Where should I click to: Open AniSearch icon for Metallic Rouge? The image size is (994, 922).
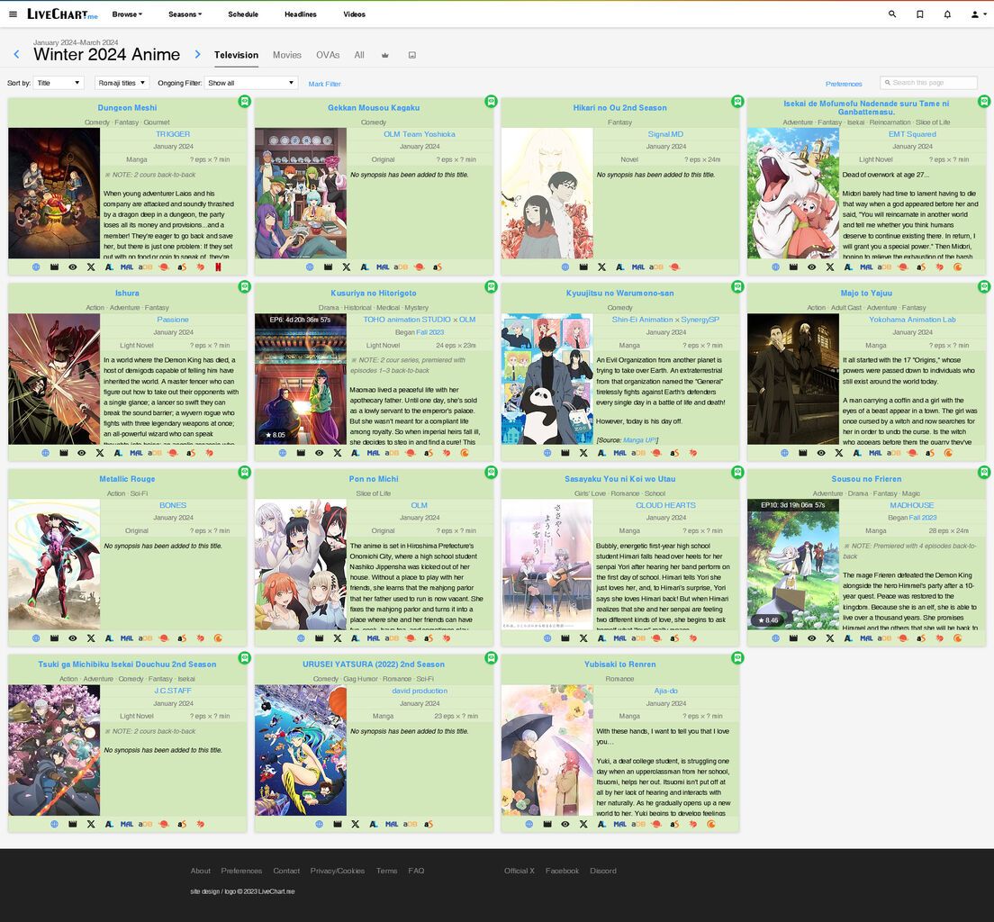(x=182, y=638)
